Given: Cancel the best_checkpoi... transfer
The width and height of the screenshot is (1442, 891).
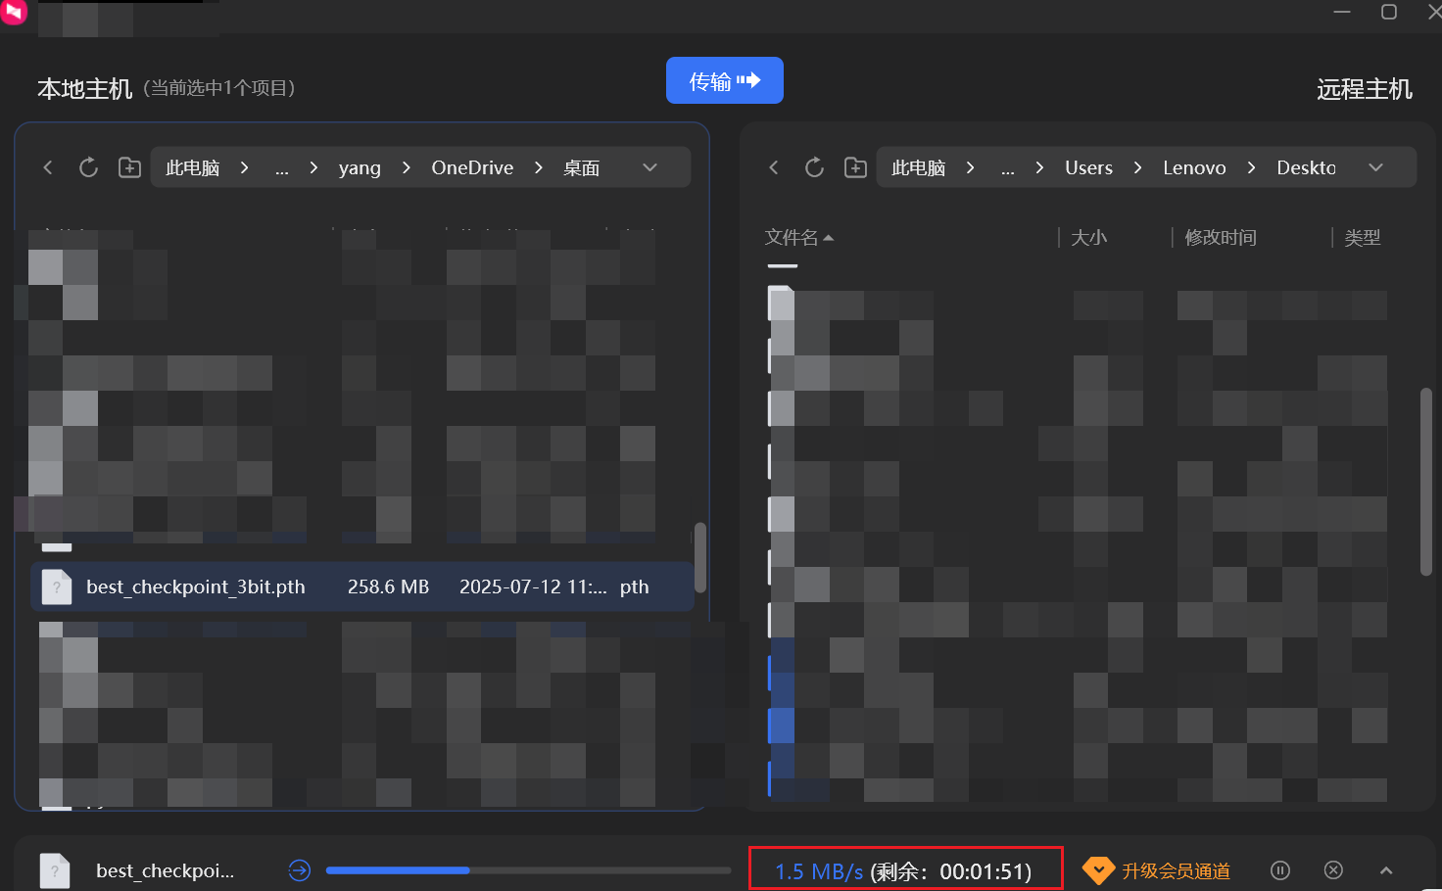Looking at the screenshot, I should [x=1333, y=870].
